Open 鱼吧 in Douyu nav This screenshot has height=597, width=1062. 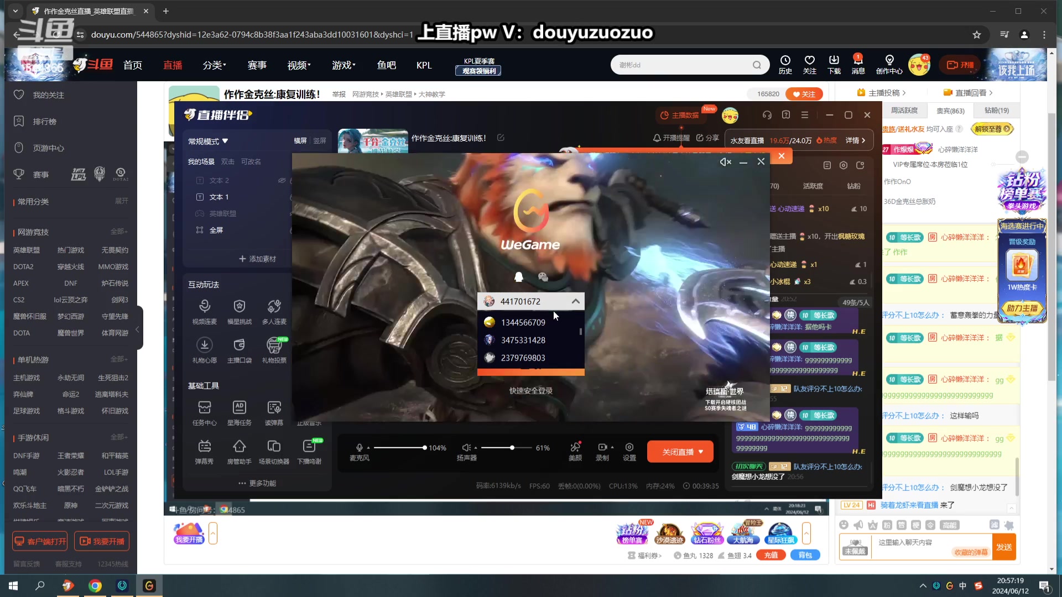point(387,65)
